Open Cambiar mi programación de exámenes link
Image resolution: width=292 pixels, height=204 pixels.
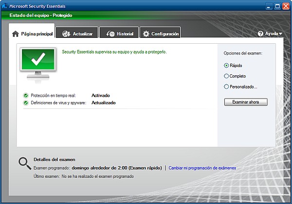[x=202, y=168]
